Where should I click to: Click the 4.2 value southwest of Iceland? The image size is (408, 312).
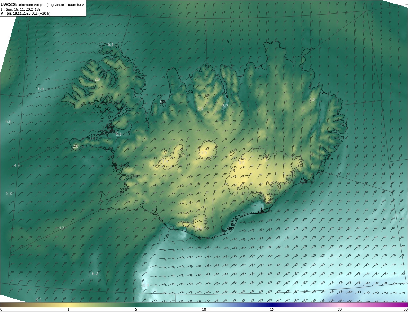[x=62, y=228]
